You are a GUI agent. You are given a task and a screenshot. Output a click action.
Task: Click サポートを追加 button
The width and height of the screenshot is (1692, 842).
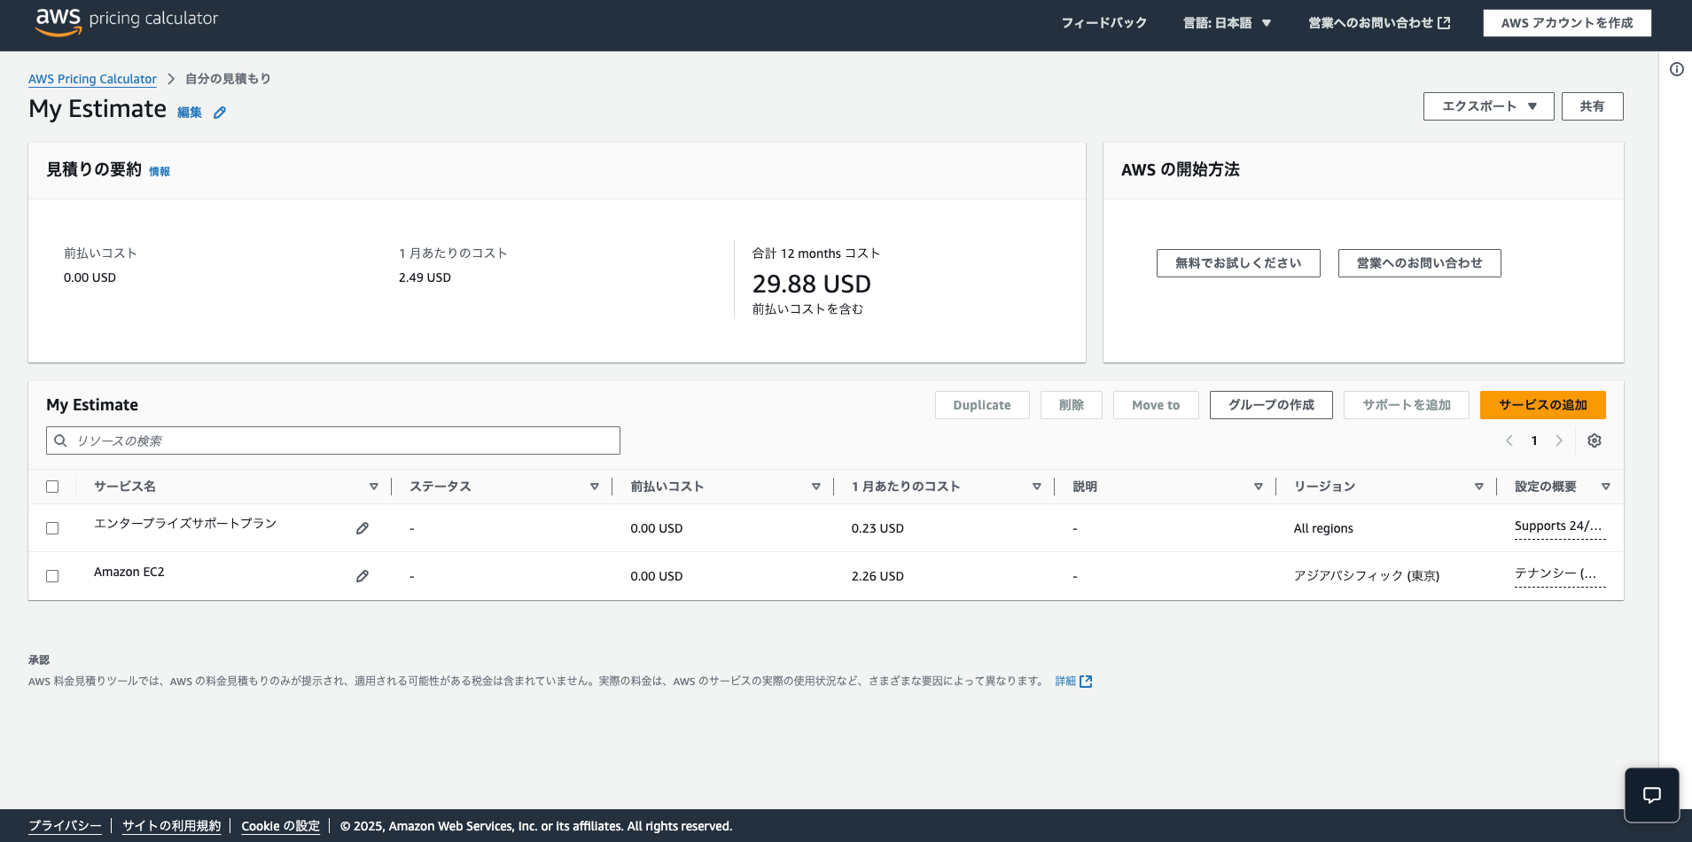(1407, 405)
